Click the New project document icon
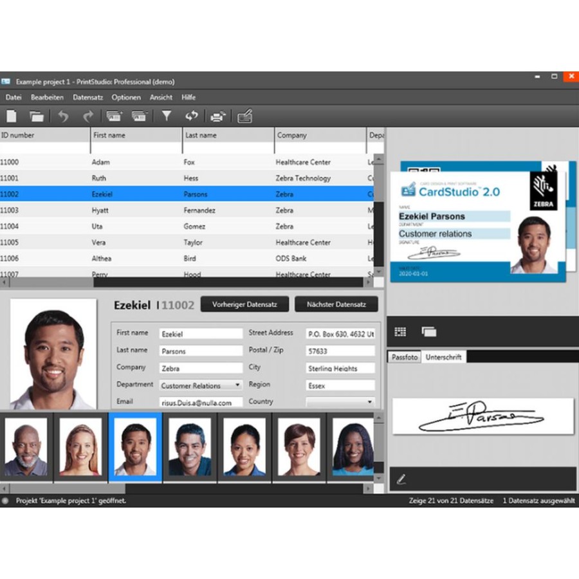Screen dimensions: 579x579 click(12, 116)
